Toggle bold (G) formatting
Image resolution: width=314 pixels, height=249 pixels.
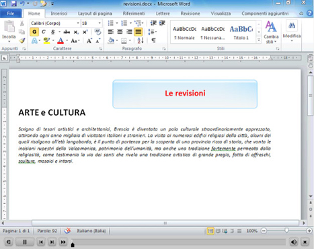pyautogui.click(x=34, y=32)
